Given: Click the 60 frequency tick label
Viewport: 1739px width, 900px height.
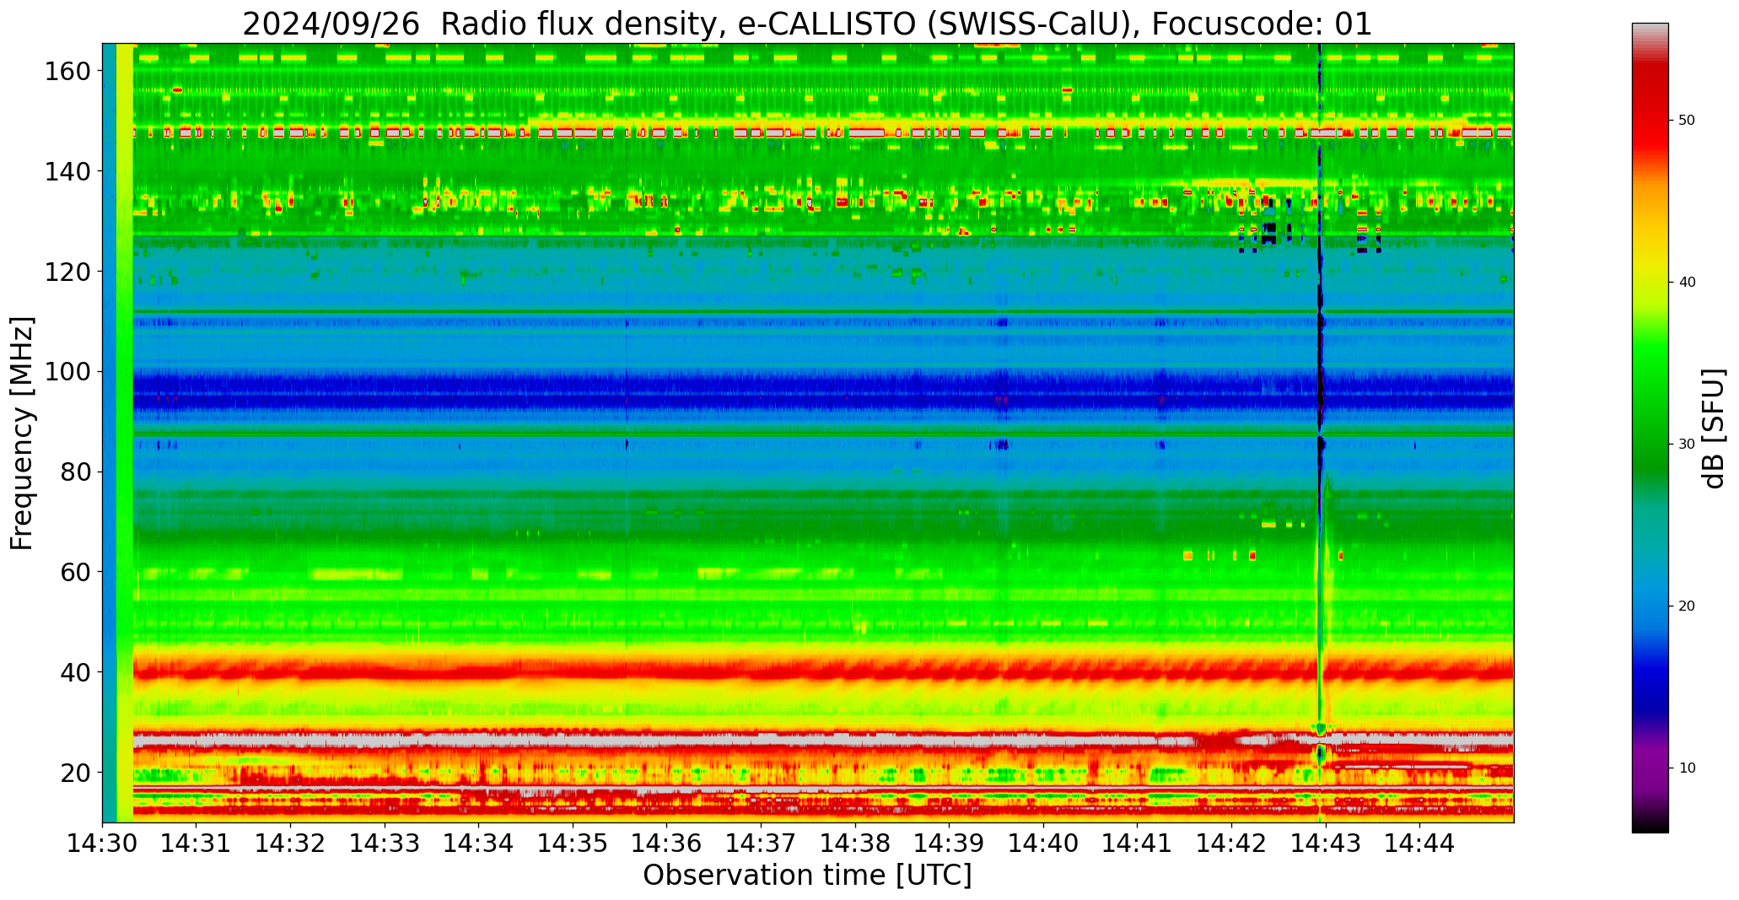Looking at the screenshot, I should 75,572.
